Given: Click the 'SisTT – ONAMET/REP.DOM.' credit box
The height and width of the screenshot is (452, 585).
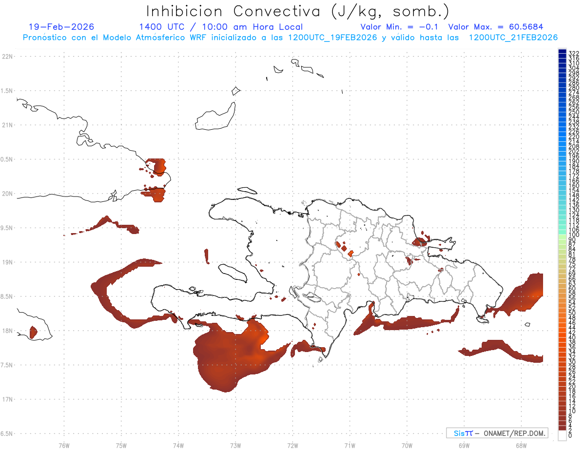Looking at the screenshot, I should pyautogui.click(x=497, y=433).
